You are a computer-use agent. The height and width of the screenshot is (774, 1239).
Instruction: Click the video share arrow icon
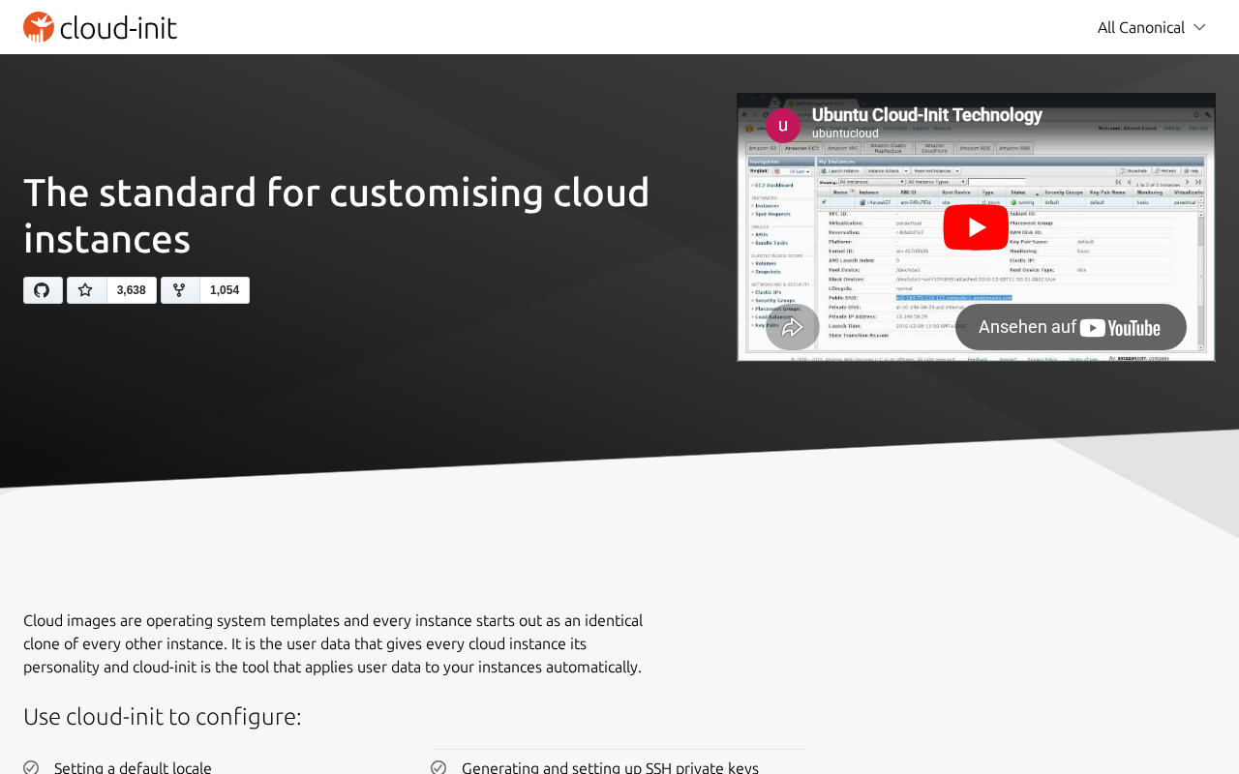(793, 327)
